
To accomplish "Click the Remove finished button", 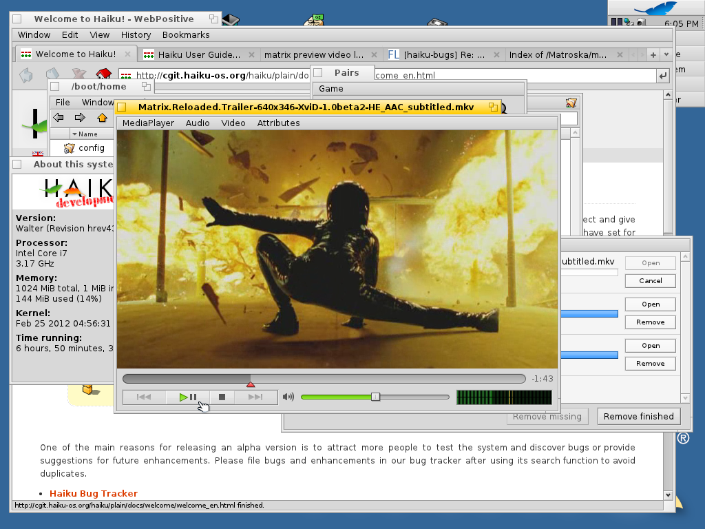I will pyautogui.click(x=638, y=416).
